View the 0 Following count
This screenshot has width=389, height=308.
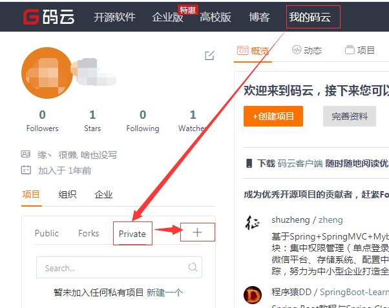click(x=143, y=121)
